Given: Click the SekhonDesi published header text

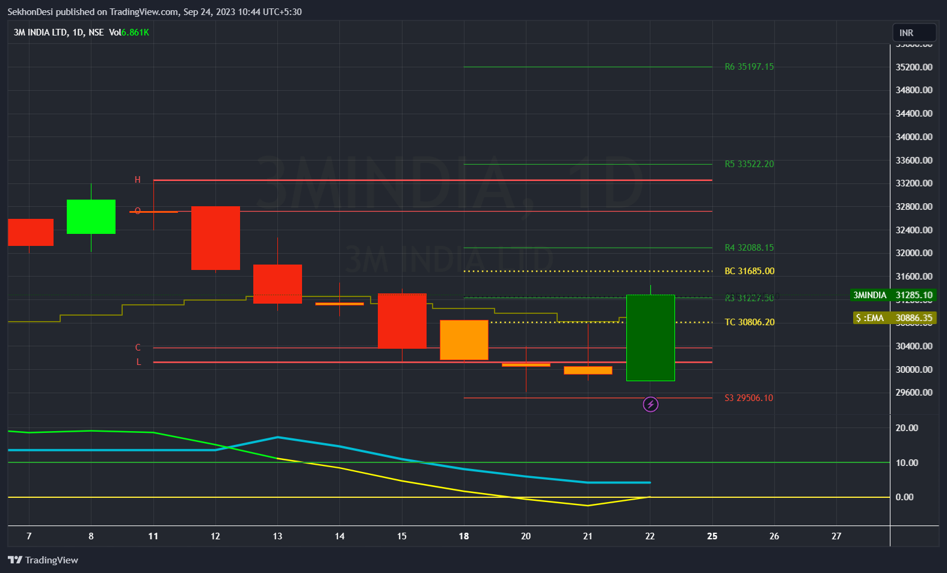Looking at the screenshot, I should [x=155, y=12].
